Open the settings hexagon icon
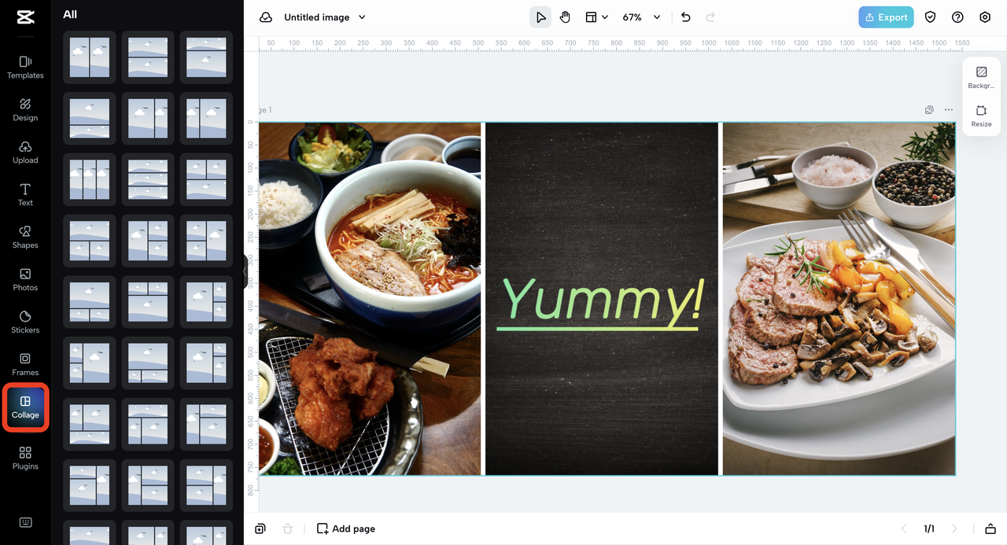The height and width of the screenshot is (545, 1007). coord(985,17)
